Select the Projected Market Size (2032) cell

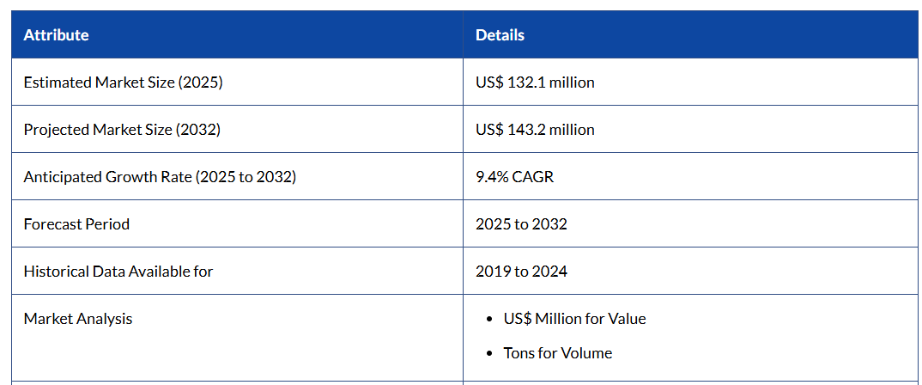[x=122, y=130]
